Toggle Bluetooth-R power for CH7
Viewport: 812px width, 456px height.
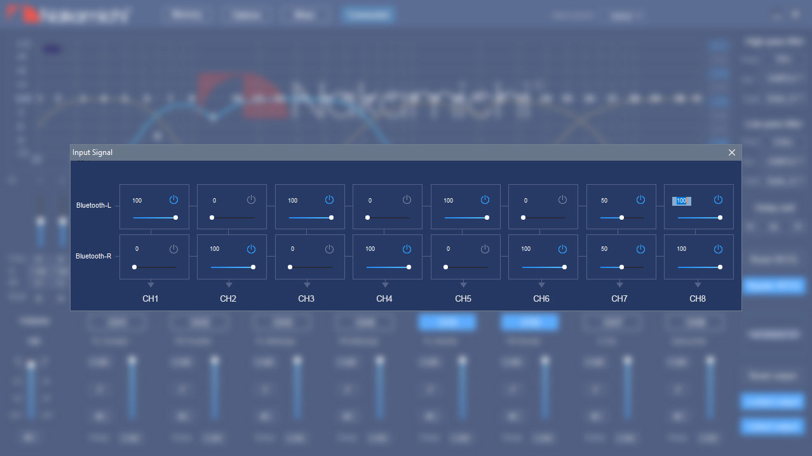coord(640,249)
